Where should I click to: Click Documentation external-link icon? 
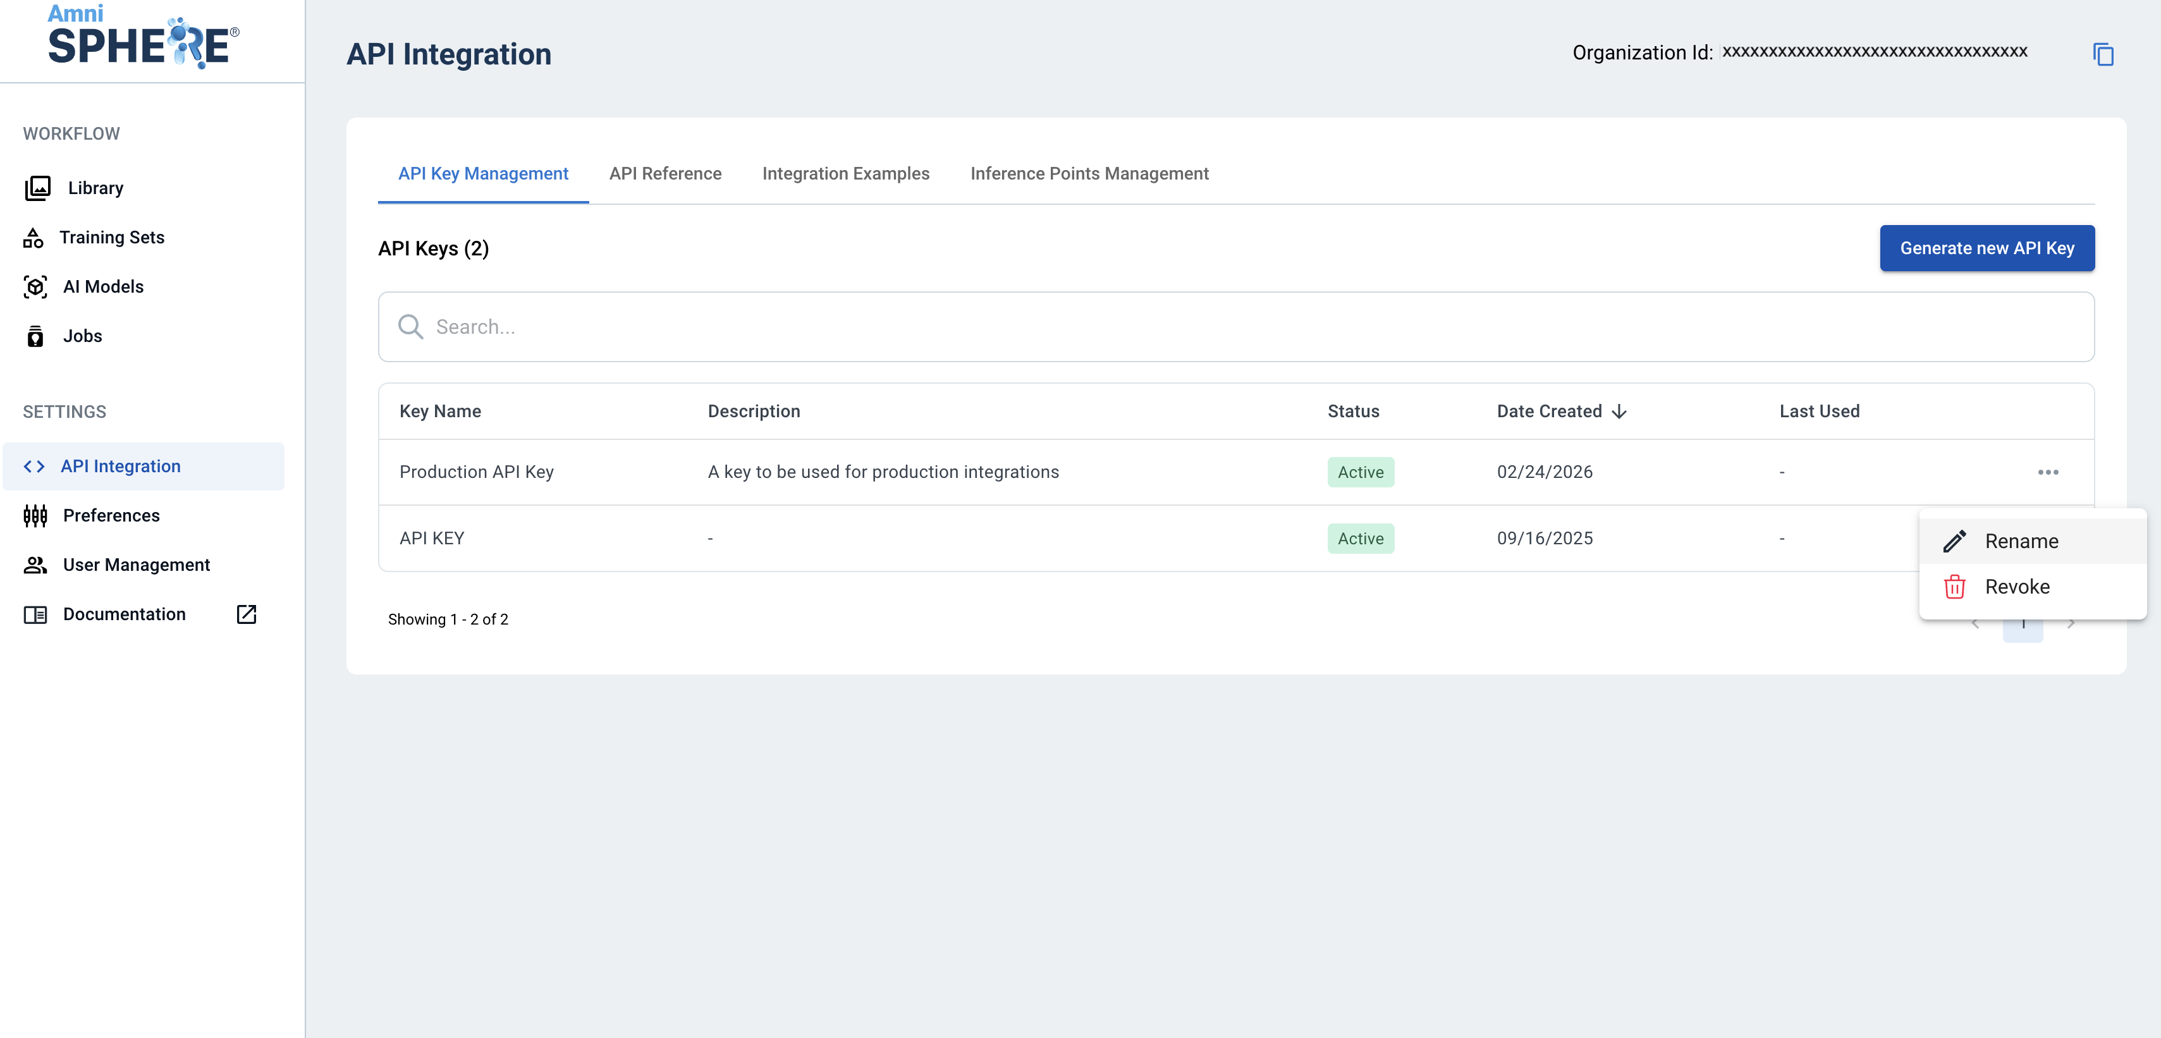click(x=246, y=614)
